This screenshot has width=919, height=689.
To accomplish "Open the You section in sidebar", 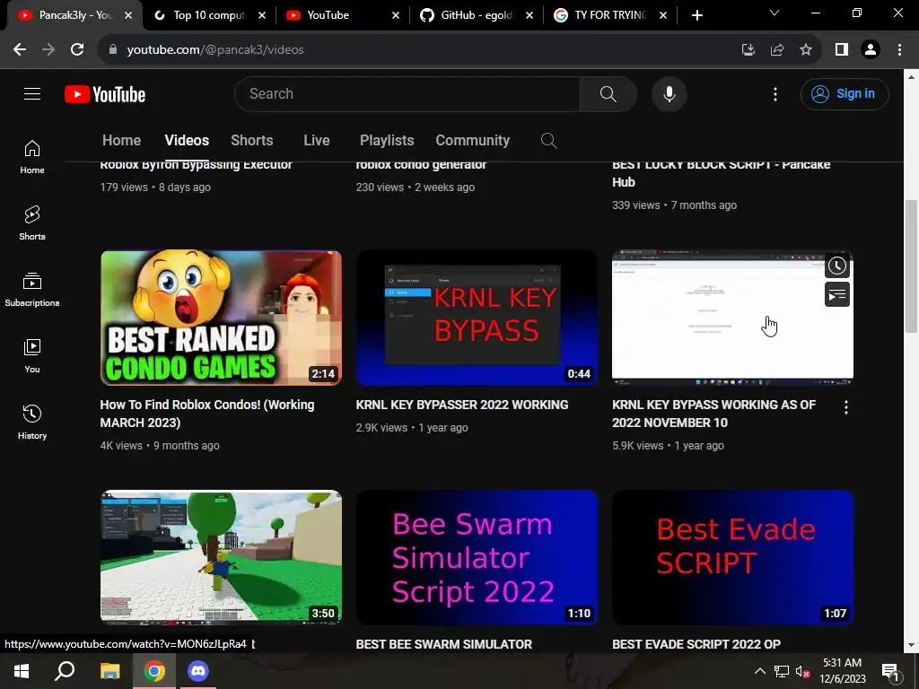I will pyautogui.click(x=32, y=355).
